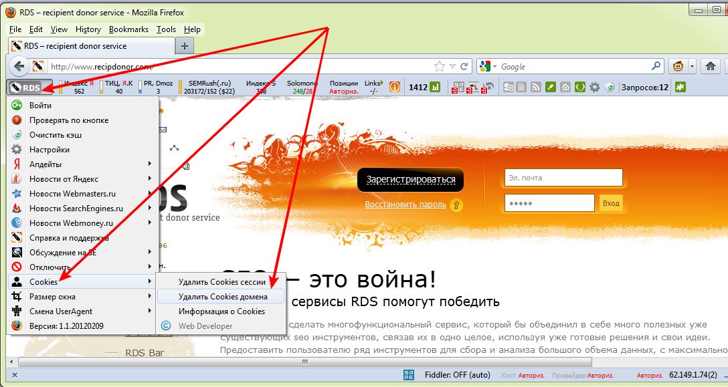Open Настройки from the RDS menu
The image size is (728, 387).
tap(83, 150)
